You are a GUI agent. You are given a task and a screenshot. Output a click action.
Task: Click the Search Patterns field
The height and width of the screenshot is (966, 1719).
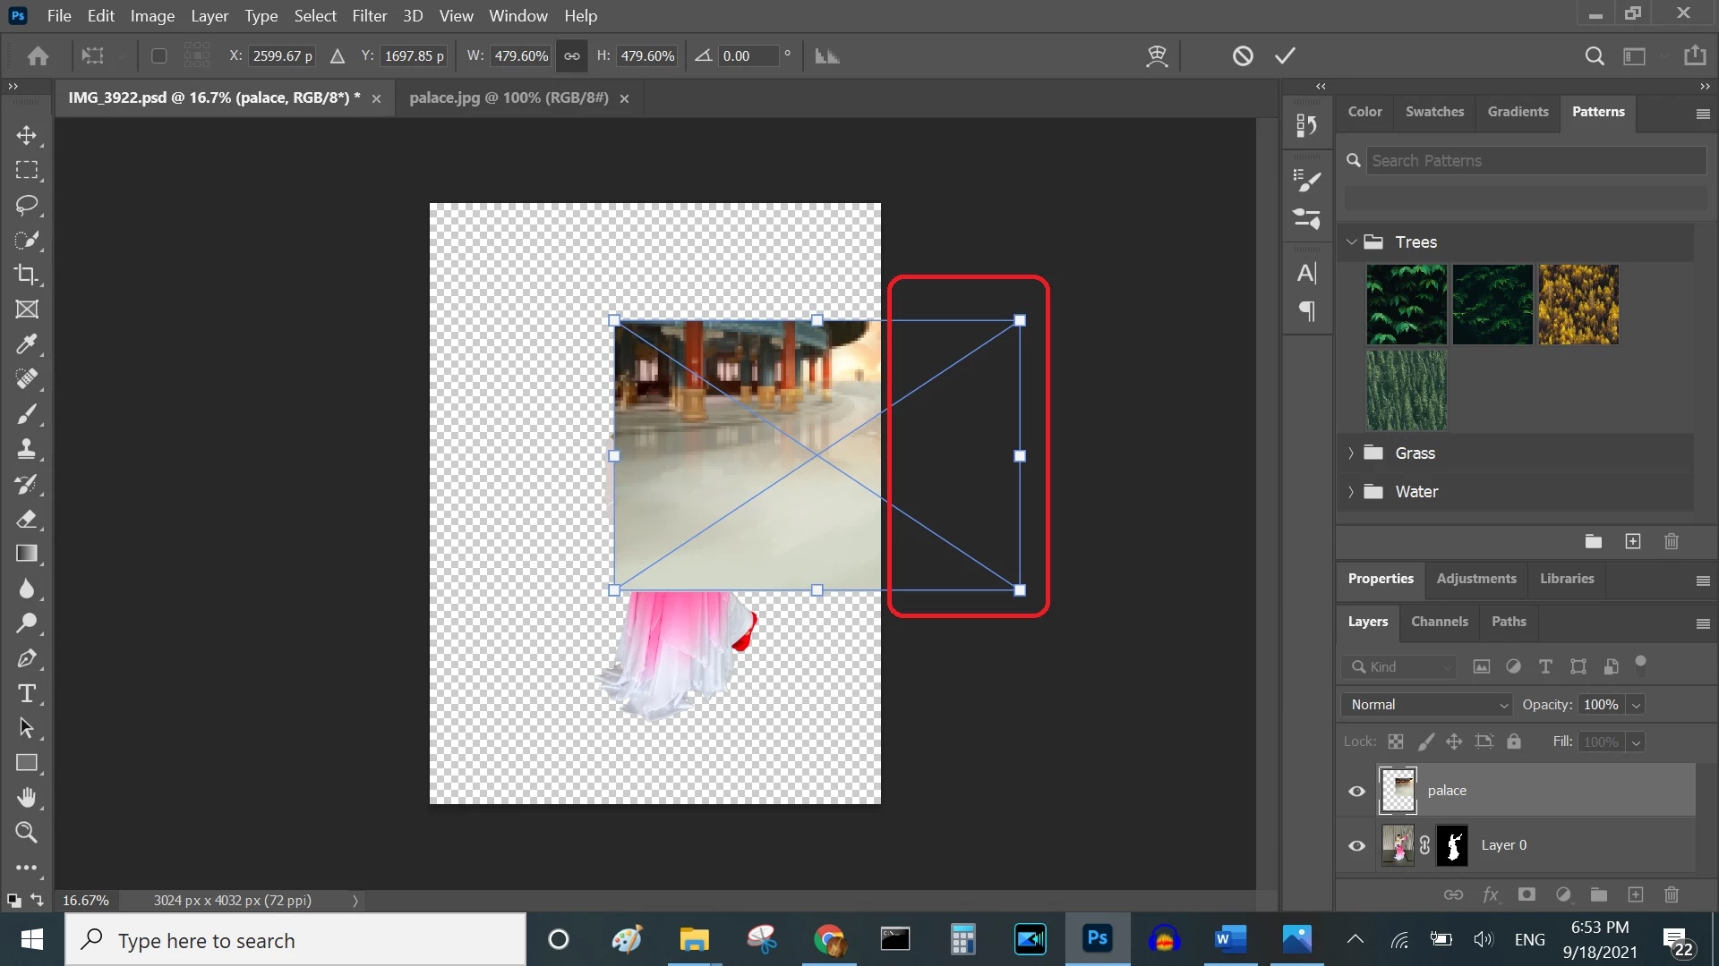(x=1535, y=161)
